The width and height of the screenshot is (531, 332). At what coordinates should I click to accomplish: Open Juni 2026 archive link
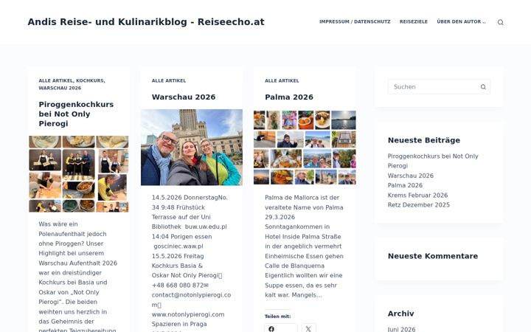401,329
